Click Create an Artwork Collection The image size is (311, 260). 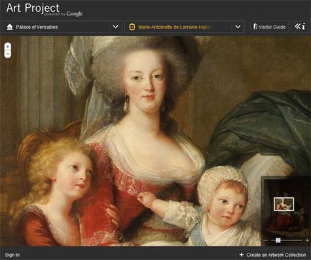pyautogui.click(x=276, y=255)
